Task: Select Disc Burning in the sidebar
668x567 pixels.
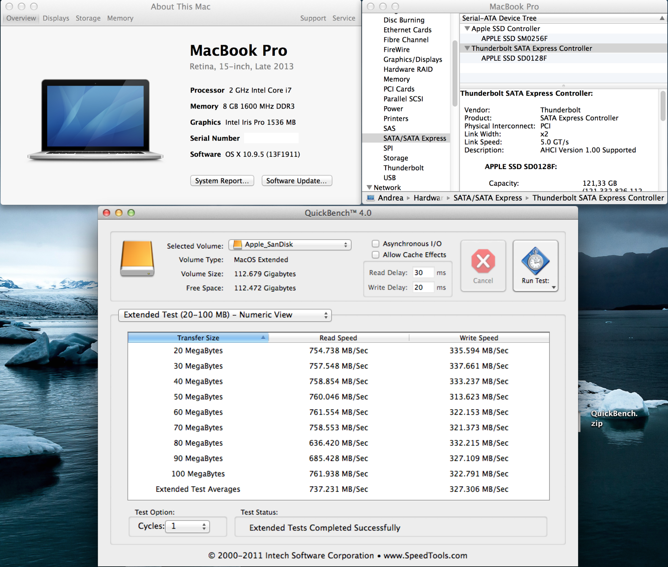Action: (404, 20)
